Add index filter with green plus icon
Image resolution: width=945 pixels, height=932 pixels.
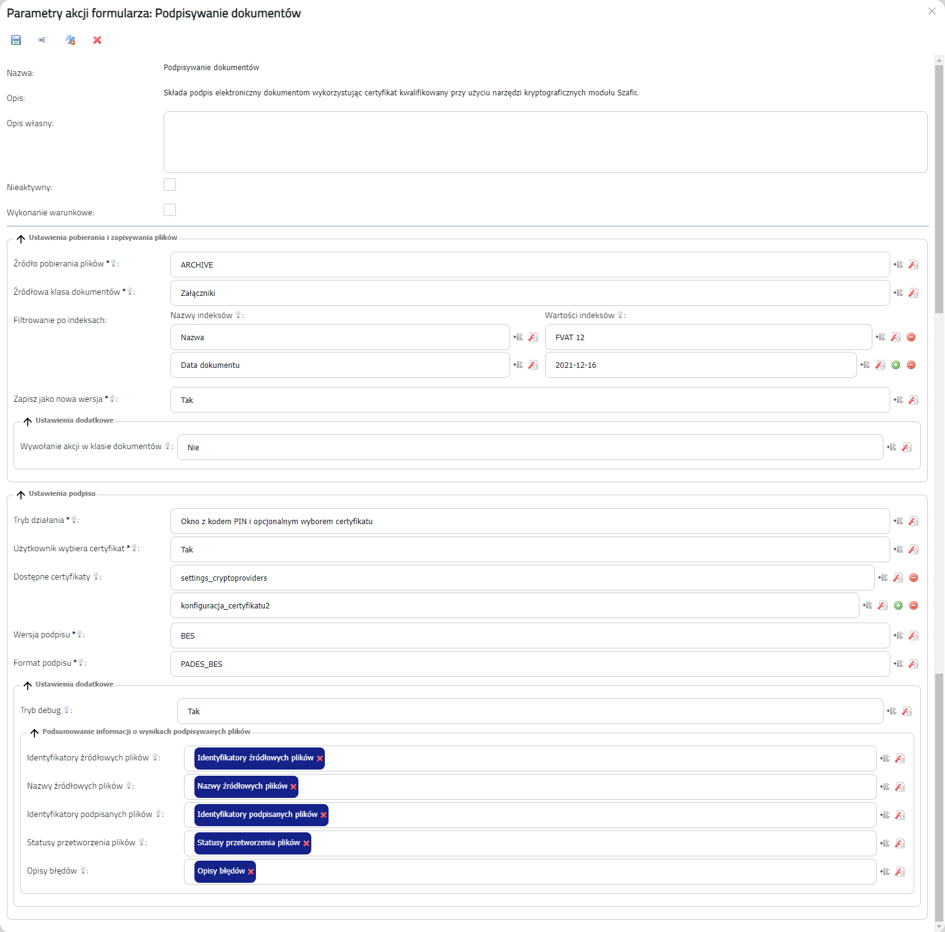(896, 365)
